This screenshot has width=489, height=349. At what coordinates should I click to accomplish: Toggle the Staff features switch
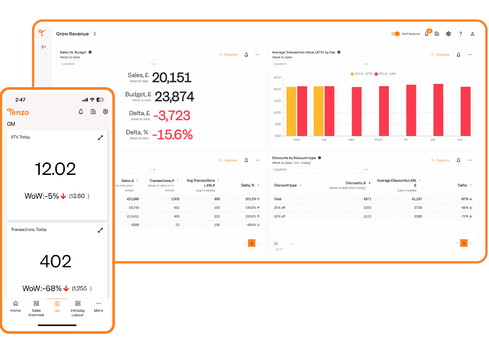click(x=395, y=34)
